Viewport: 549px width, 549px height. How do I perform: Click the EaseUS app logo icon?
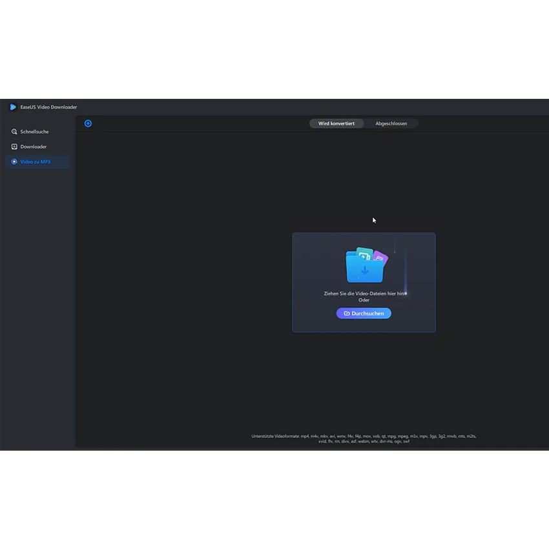pos(13,107)
